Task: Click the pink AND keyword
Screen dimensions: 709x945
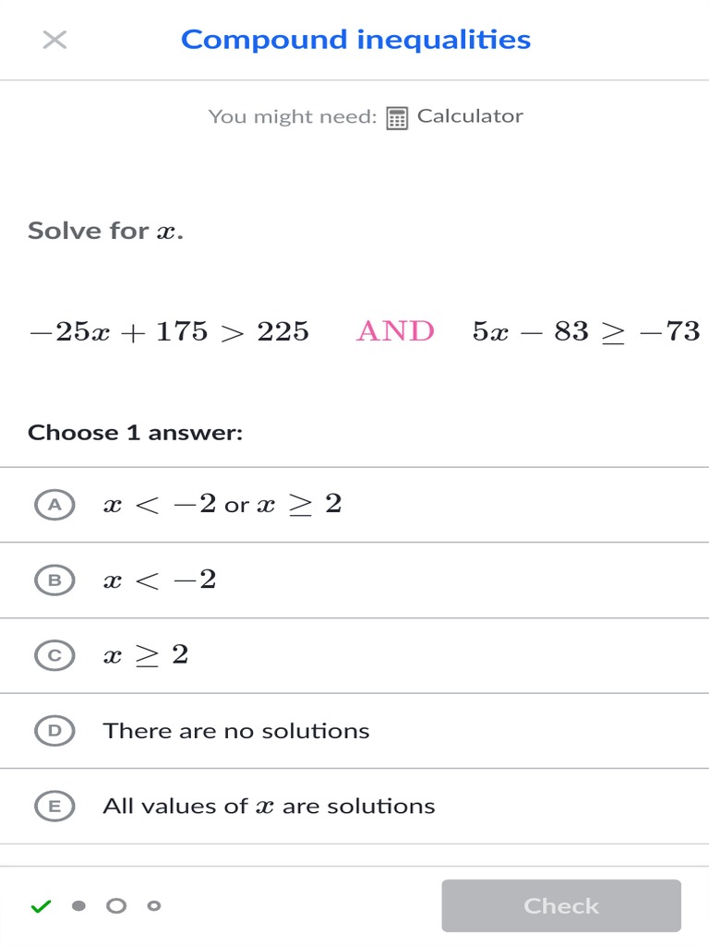Action: tap(395, 331)
